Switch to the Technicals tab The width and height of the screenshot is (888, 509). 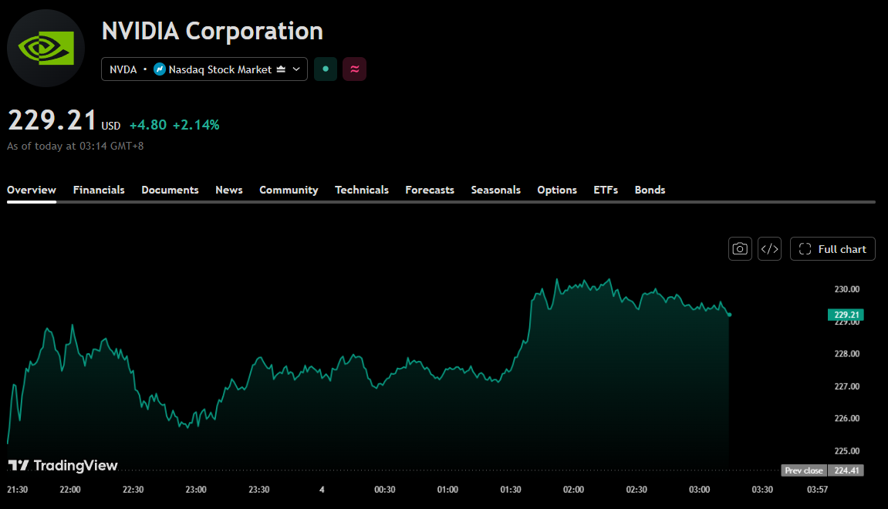(362, 190)
